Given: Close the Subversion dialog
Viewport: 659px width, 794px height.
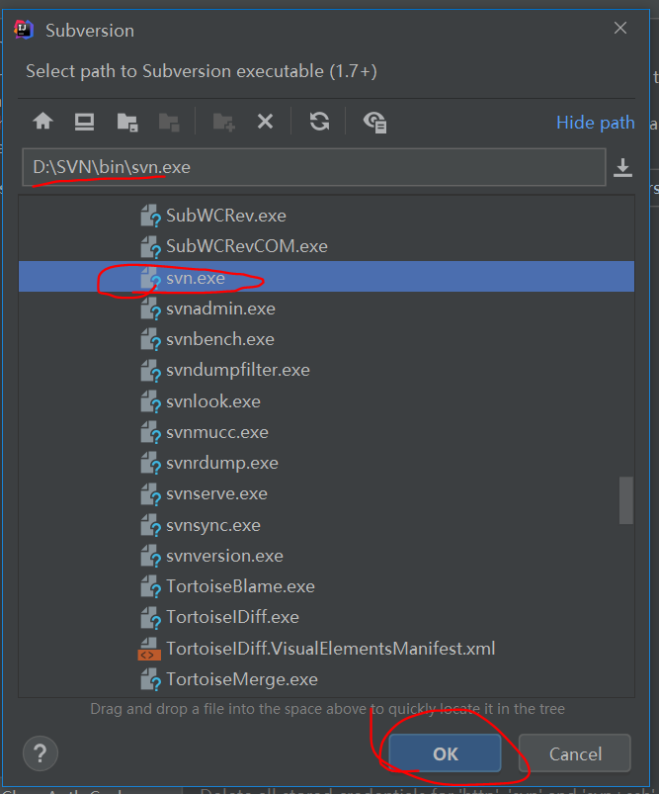Looking at the screenshot, I should coord(620,28).
